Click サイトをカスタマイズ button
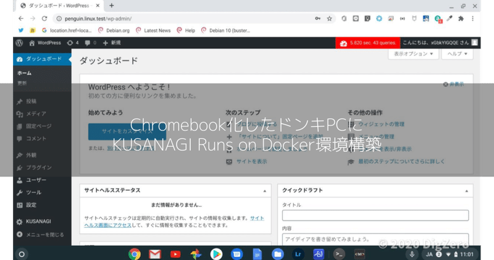This screenshot has height=260, width=494. point(127,132)
